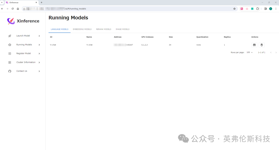The width and height of the screenshot is (279, 150).
Task: Click the Contact Us GitHub icon
Action: pyautogui.click(x=10, y=71)
